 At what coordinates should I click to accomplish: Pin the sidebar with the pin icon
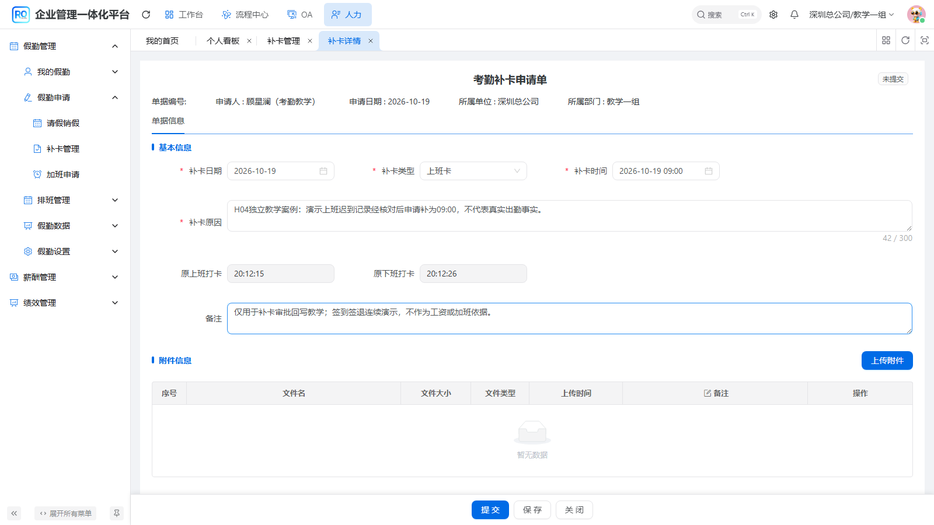coord(117,513)
